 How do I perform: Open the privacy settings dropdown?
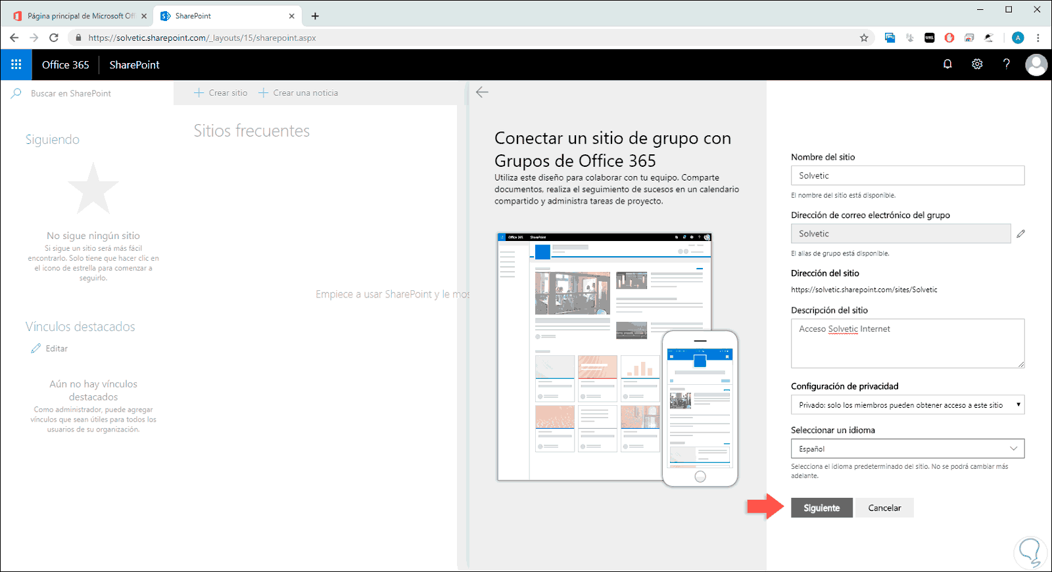click(x=907, y=405)
